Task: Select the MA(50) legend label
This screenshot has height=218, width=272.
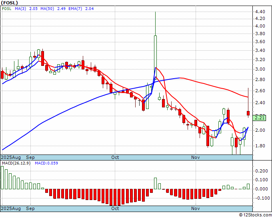Action: pos(47,8)
